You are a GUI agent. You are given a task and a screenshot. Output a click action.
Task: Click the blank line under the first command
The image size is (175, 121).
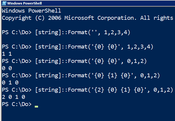pos(88,40)
